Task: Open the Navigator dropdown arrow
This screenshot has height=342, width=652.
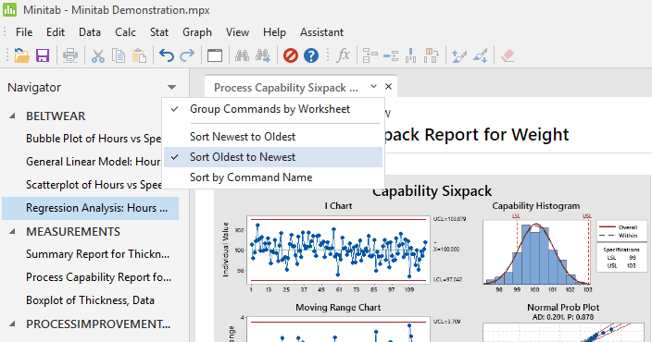Action: [171, 88]
